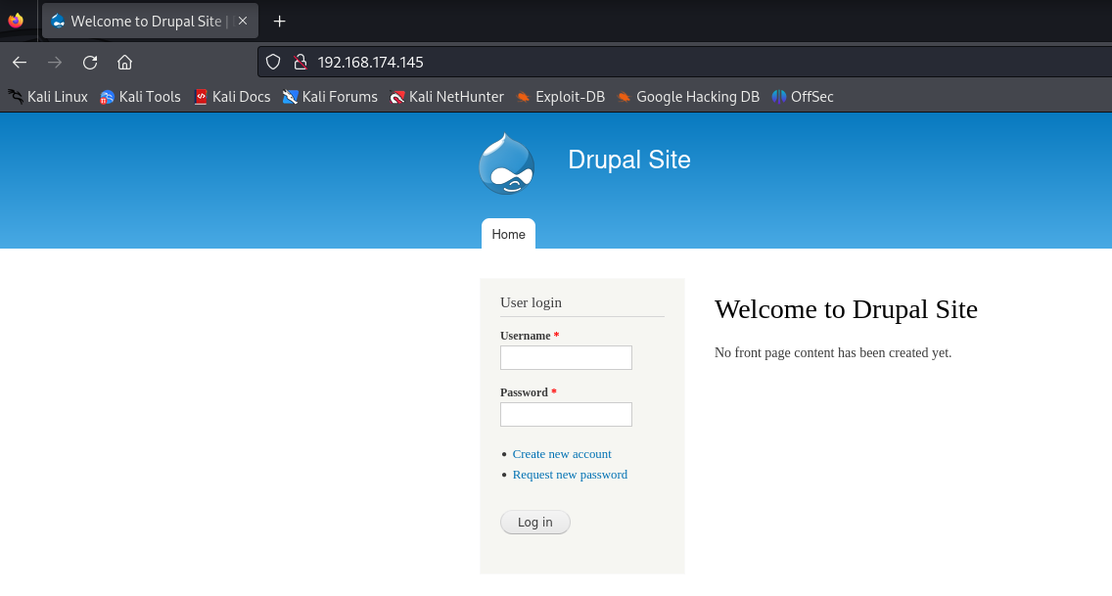This screenshot has width=1112, height=596.
Task: Open the Kali Tools bookmark
Action: coord(140,97)
